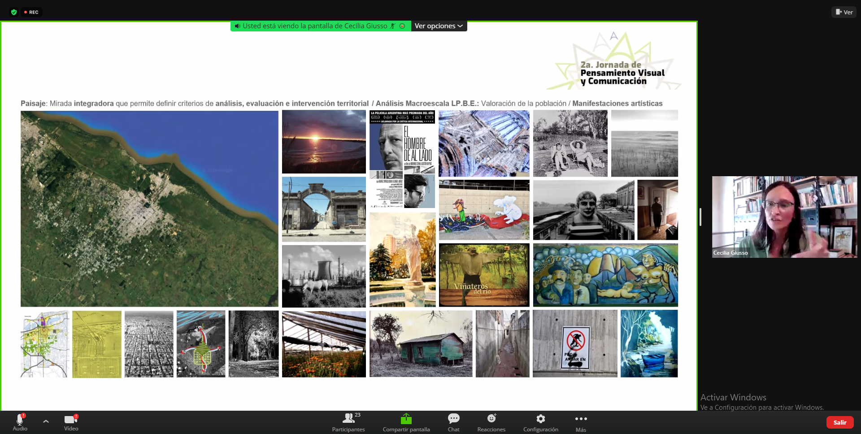Click greenhouse with orange flowers photo

tap(324, 344)
